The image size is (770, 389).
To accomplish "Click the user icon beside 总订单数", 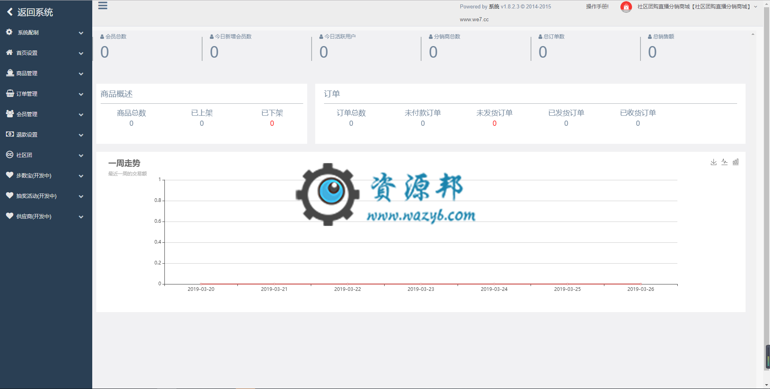I will point(540,36).
